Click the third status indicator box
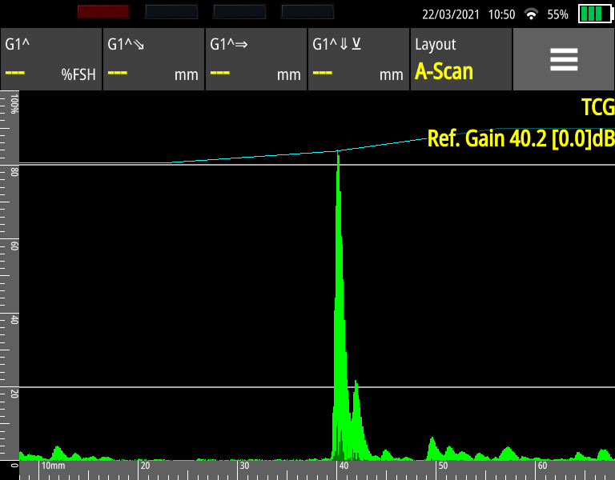 point(240,11)
